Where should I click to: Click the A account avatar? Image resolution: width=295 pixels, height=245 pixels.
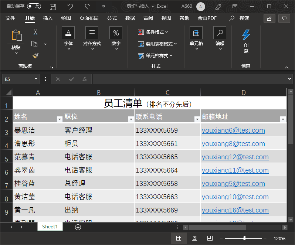click(201, 7)
